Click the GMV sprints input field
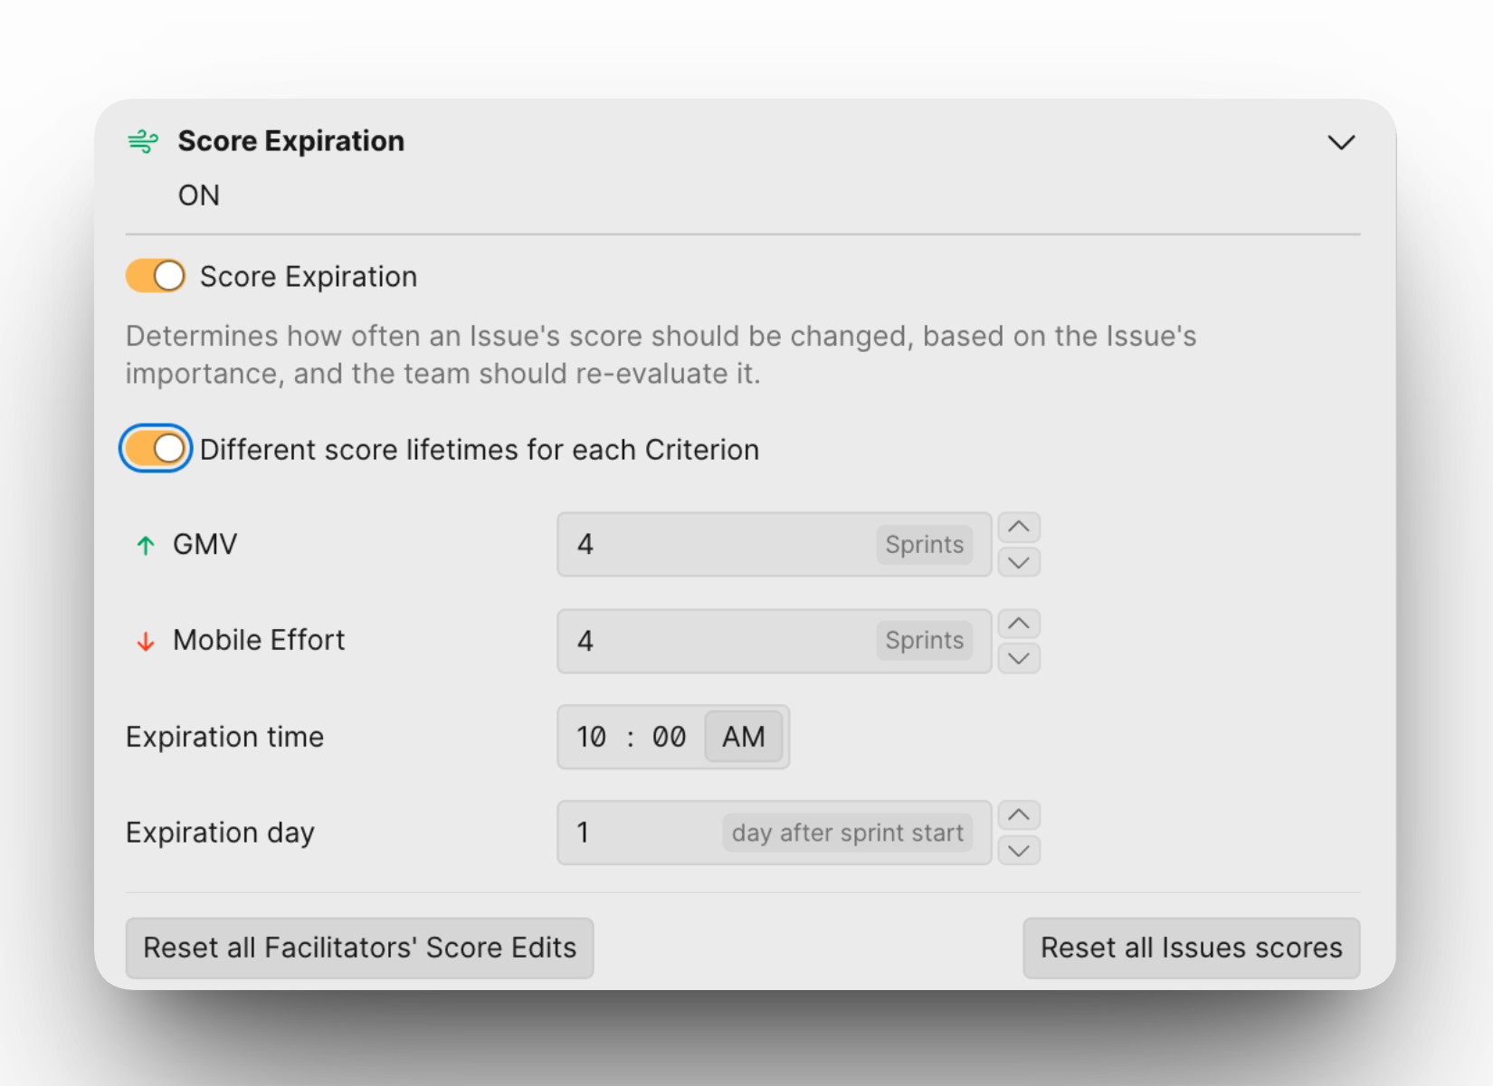The image size is (1493, 1086). [715, 545]
